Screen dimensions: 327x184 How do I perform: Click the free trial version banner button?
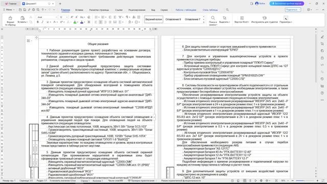pyautogui.click(x=287, y=4)
